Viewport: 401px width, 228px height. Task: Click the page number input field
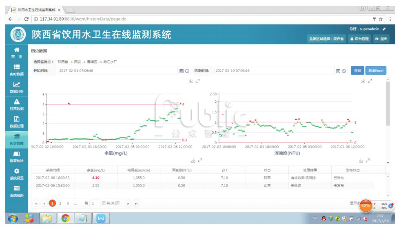click(x=95, y=203)
